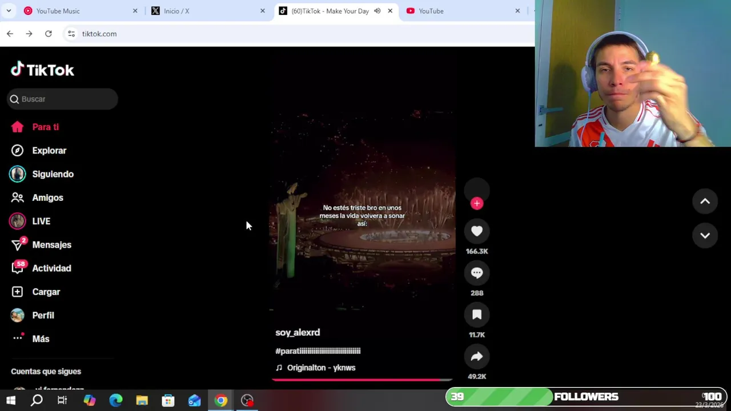Seek on the red video progress bar
Viewport: 731px width, 411px height.
click(362, 380)
